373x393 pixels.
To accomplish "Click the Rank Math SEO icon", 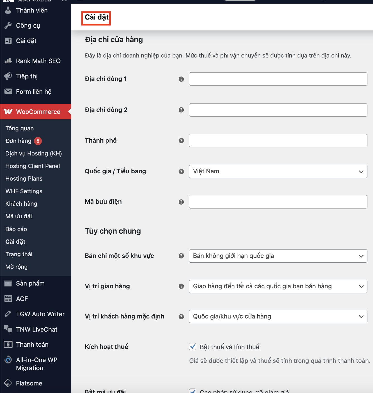I will click(8, 61).
